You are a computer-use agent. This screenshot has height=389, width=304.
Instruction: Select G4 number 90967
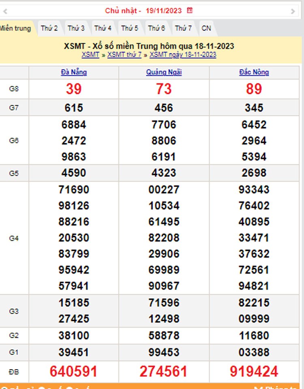pyautogui.click(x=164, y=286)
